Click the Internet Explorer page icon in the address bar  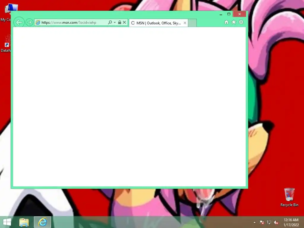(x=38, y=22)
